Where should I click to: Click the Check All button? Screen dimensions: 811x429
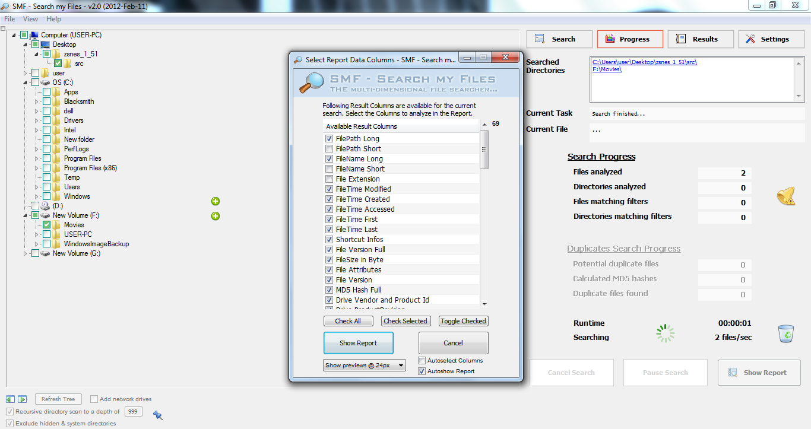coord(348,321)
